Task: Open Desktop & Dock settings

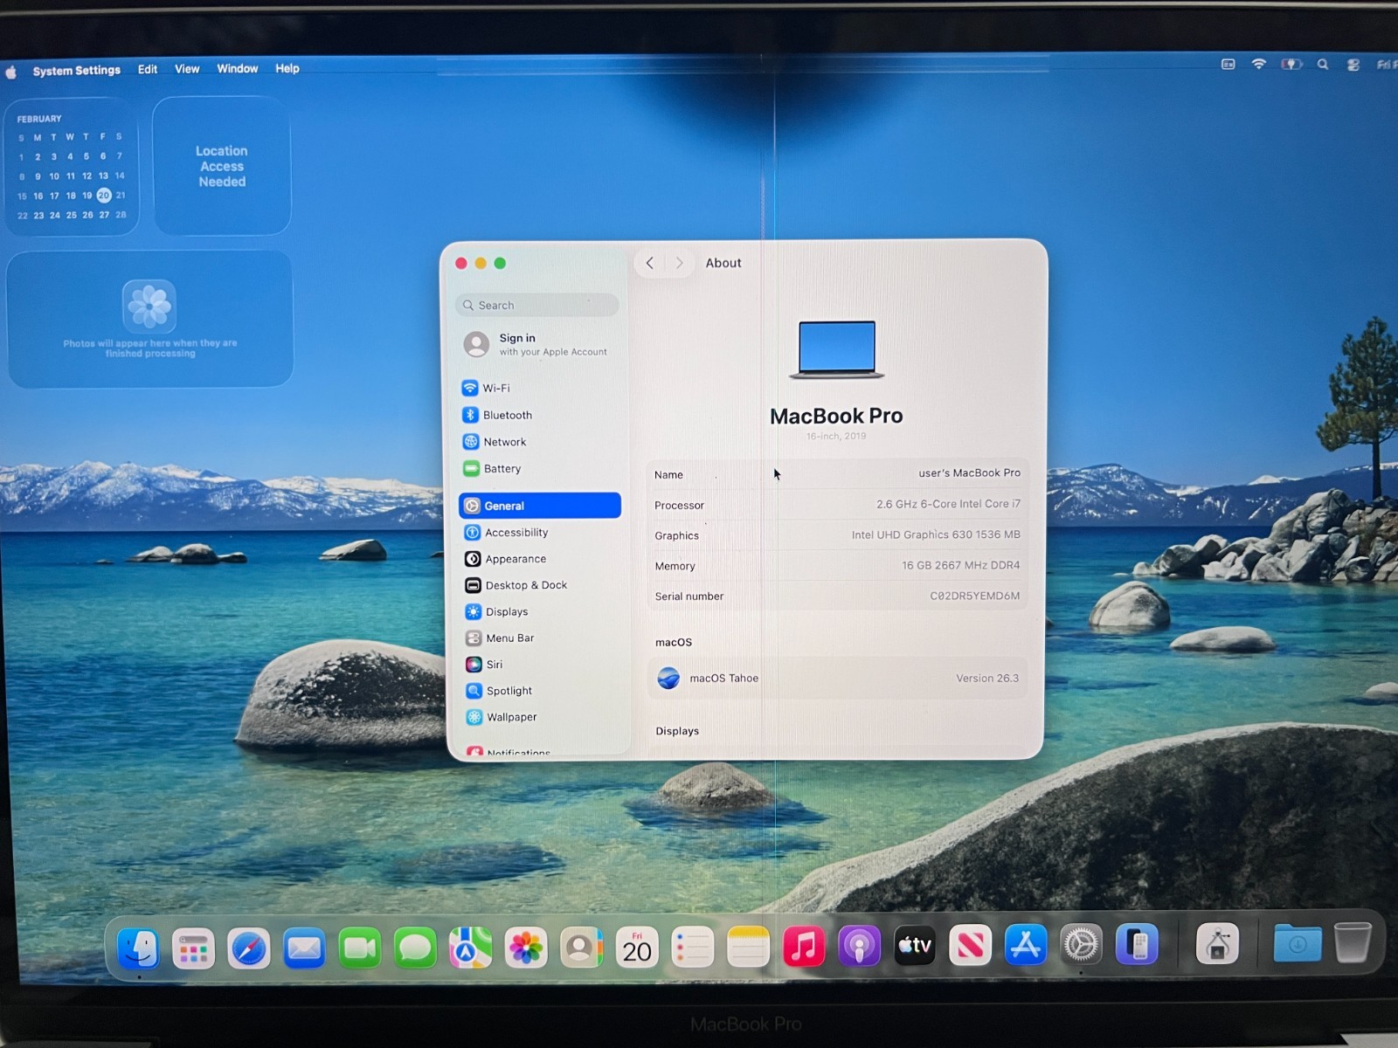Action: [x=540, y=585]
